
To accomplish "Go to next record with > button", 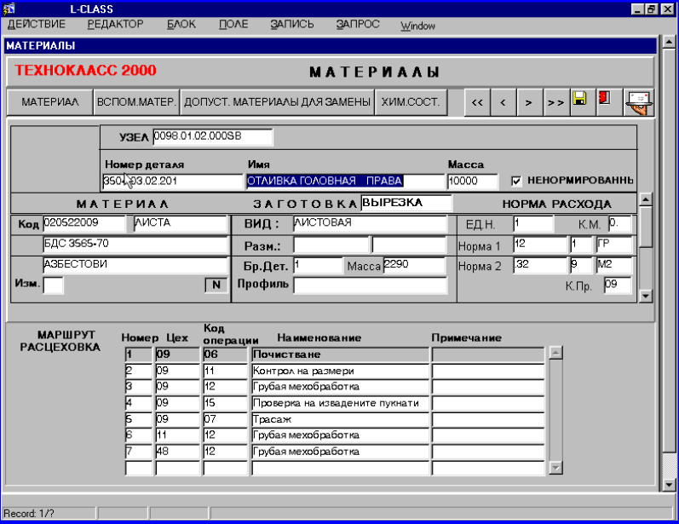I will pyautogui.click(x=529, y=102).
